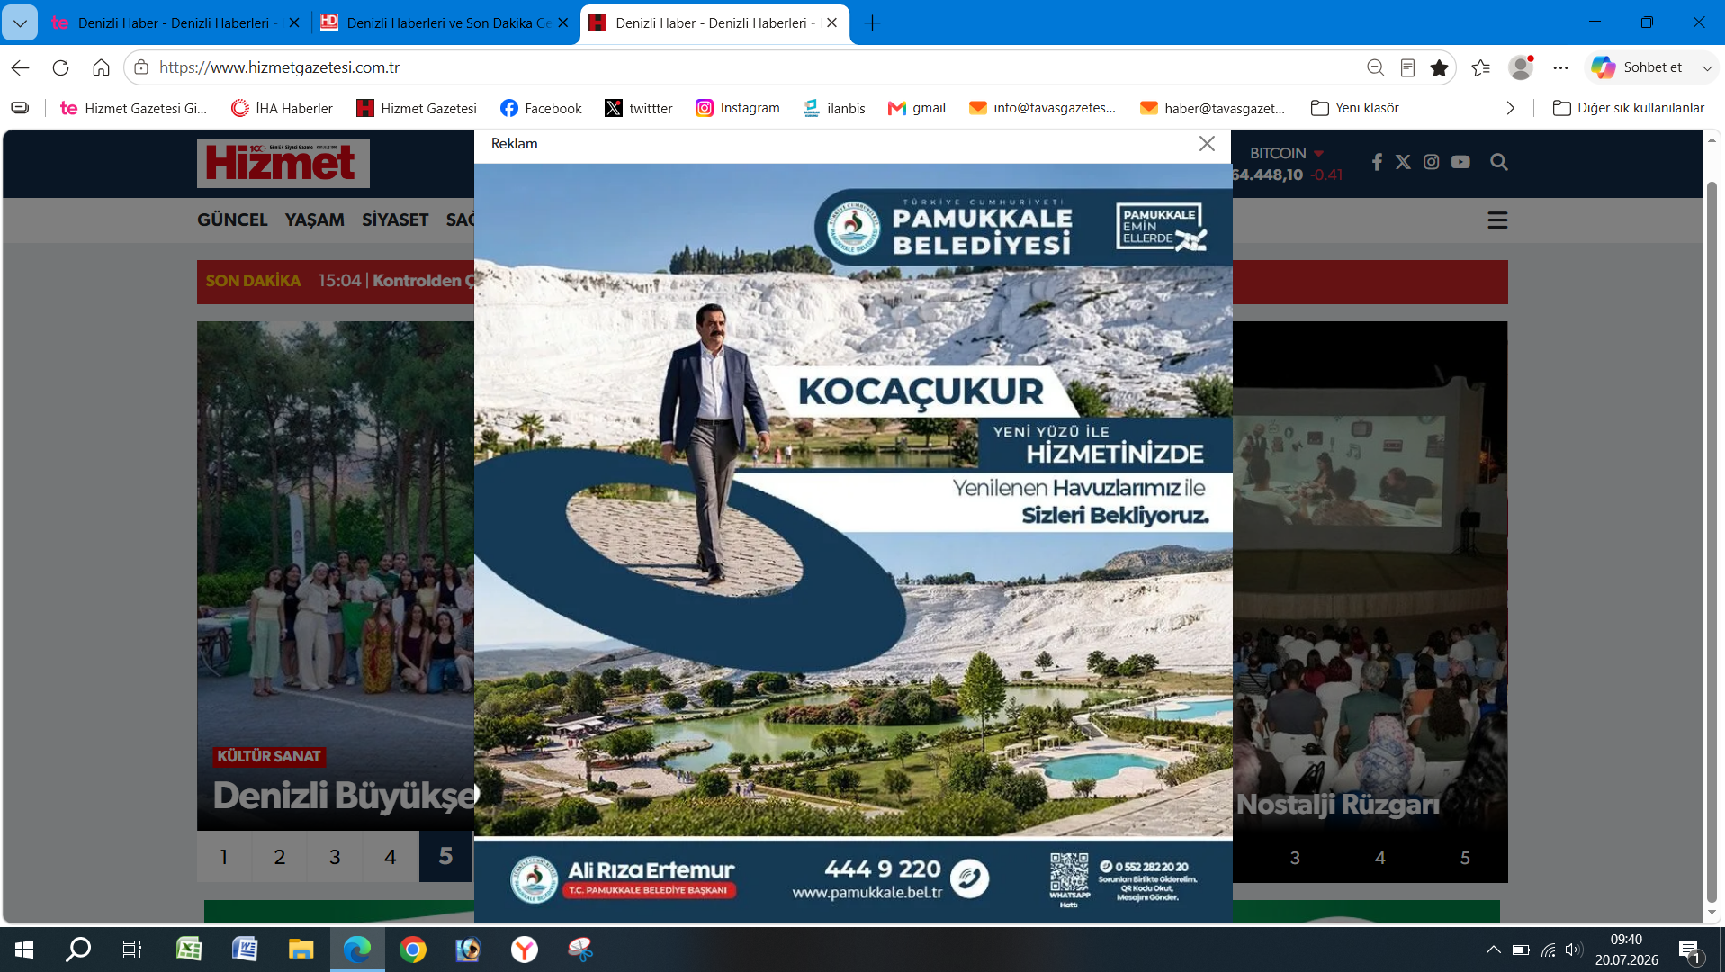The width and height of the screenshot is (1725, 972).
Task: Open gmail bookmark
Action: pyautogui.click(x=917, y=108)
